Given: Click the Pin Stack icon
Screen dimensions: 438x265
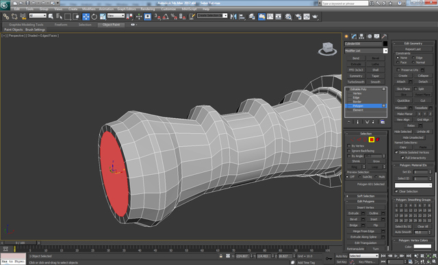Looking at the screenshot, I should [348, 122].
